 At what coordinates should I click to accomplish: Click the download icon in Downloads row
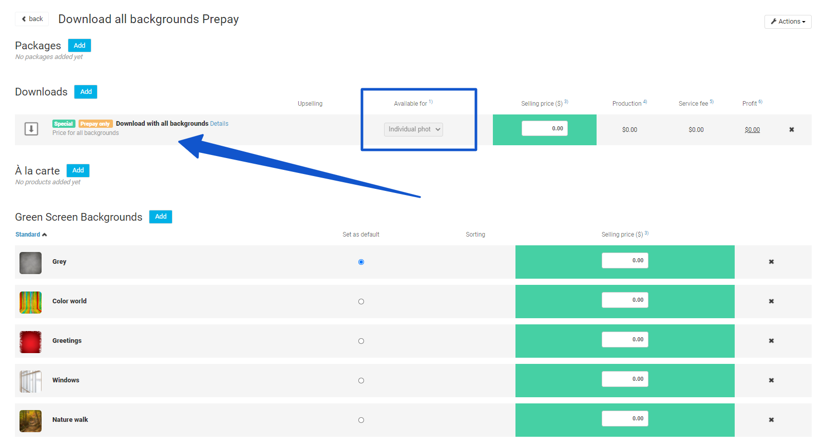click(x=31, y=129)
